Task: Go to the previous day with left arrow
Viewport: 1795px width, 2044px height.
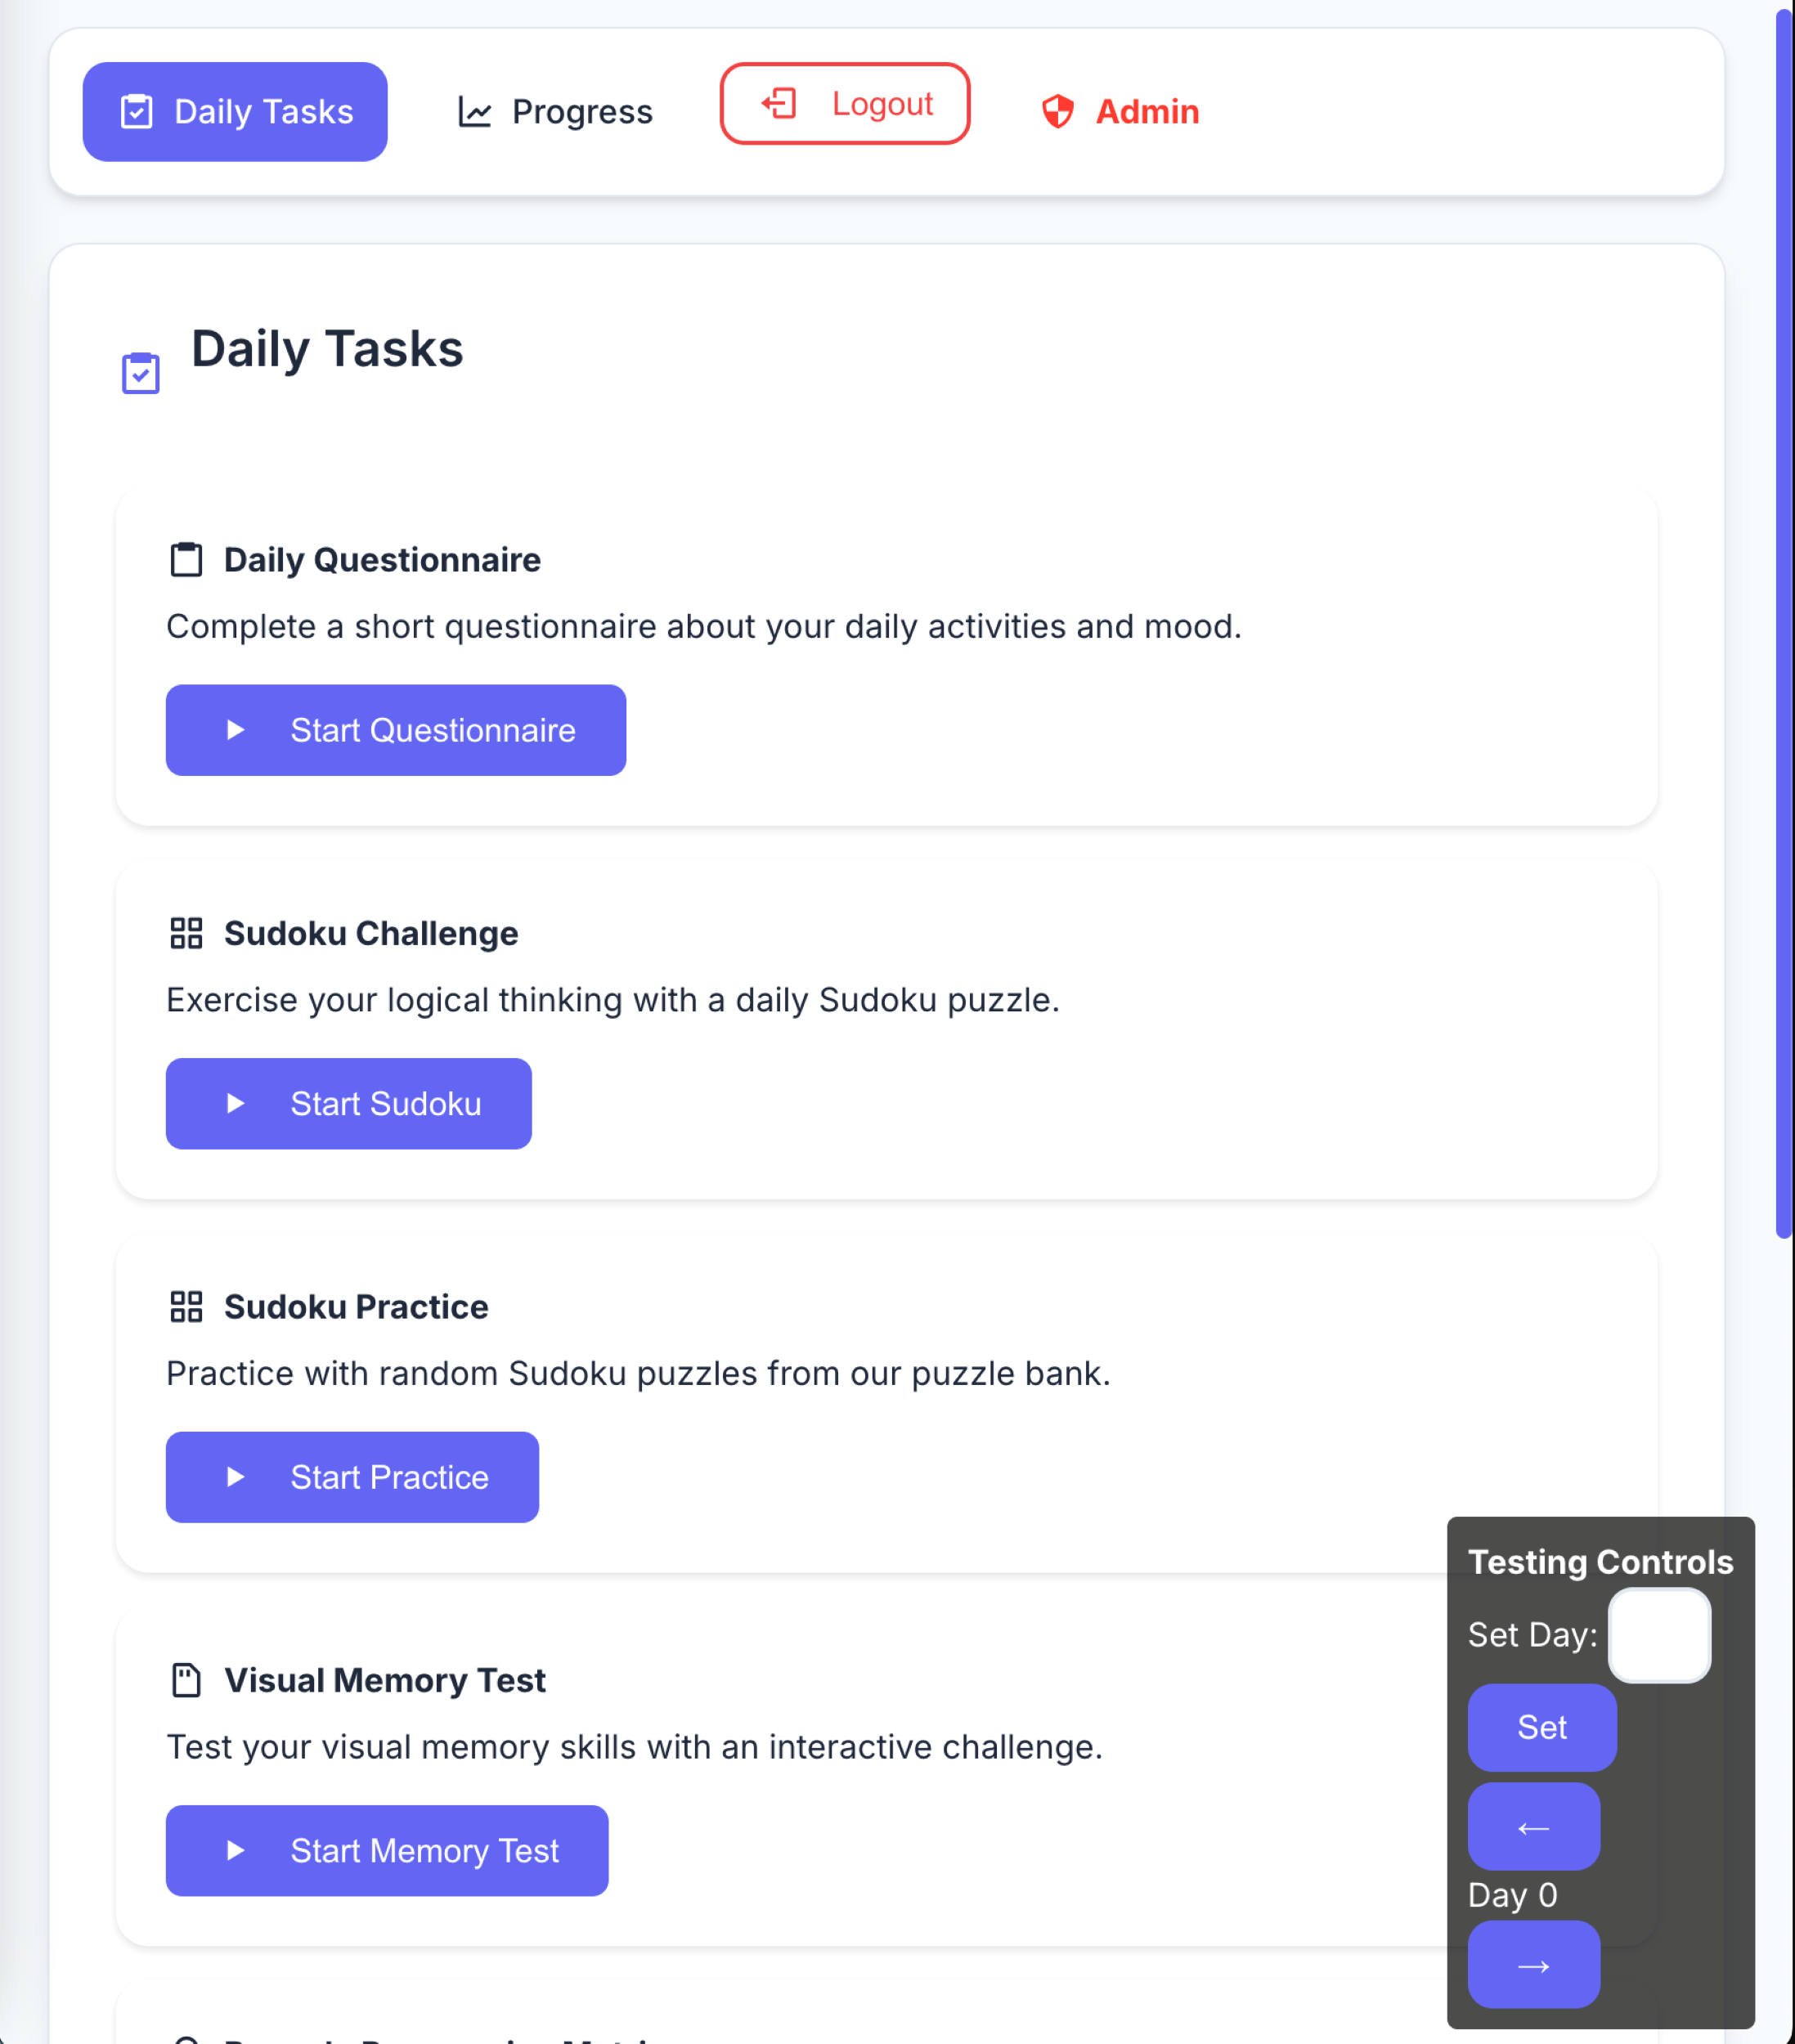Action: (1533, 1826)
